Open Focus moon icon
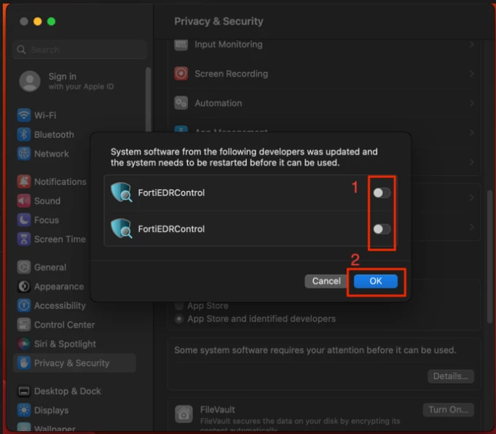 point(24,220)
